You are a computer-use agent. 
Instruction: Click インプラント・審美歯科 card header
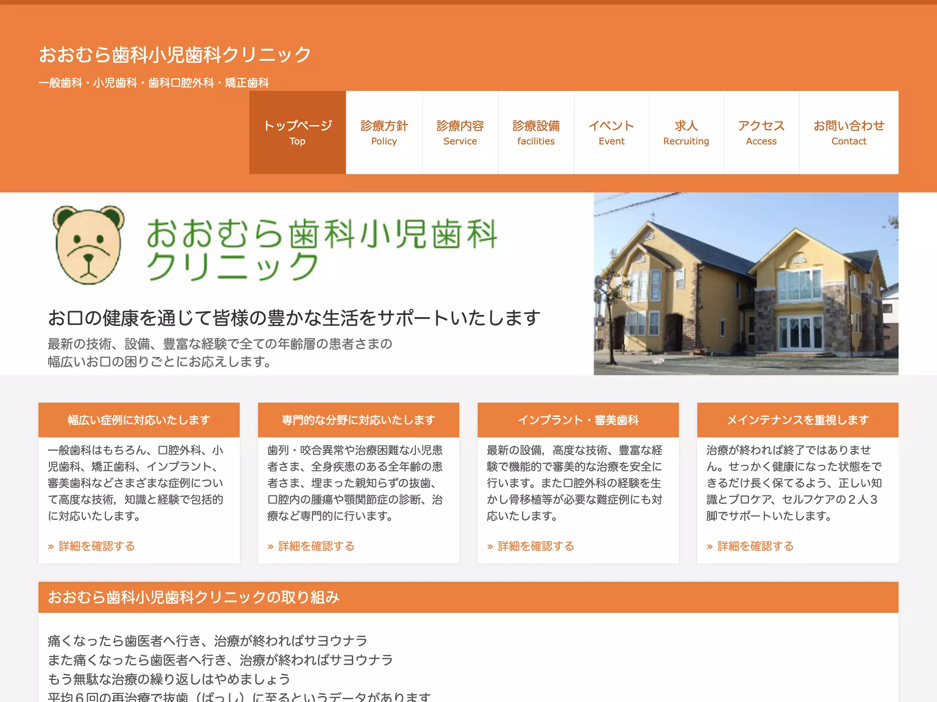tap(578, 420)
